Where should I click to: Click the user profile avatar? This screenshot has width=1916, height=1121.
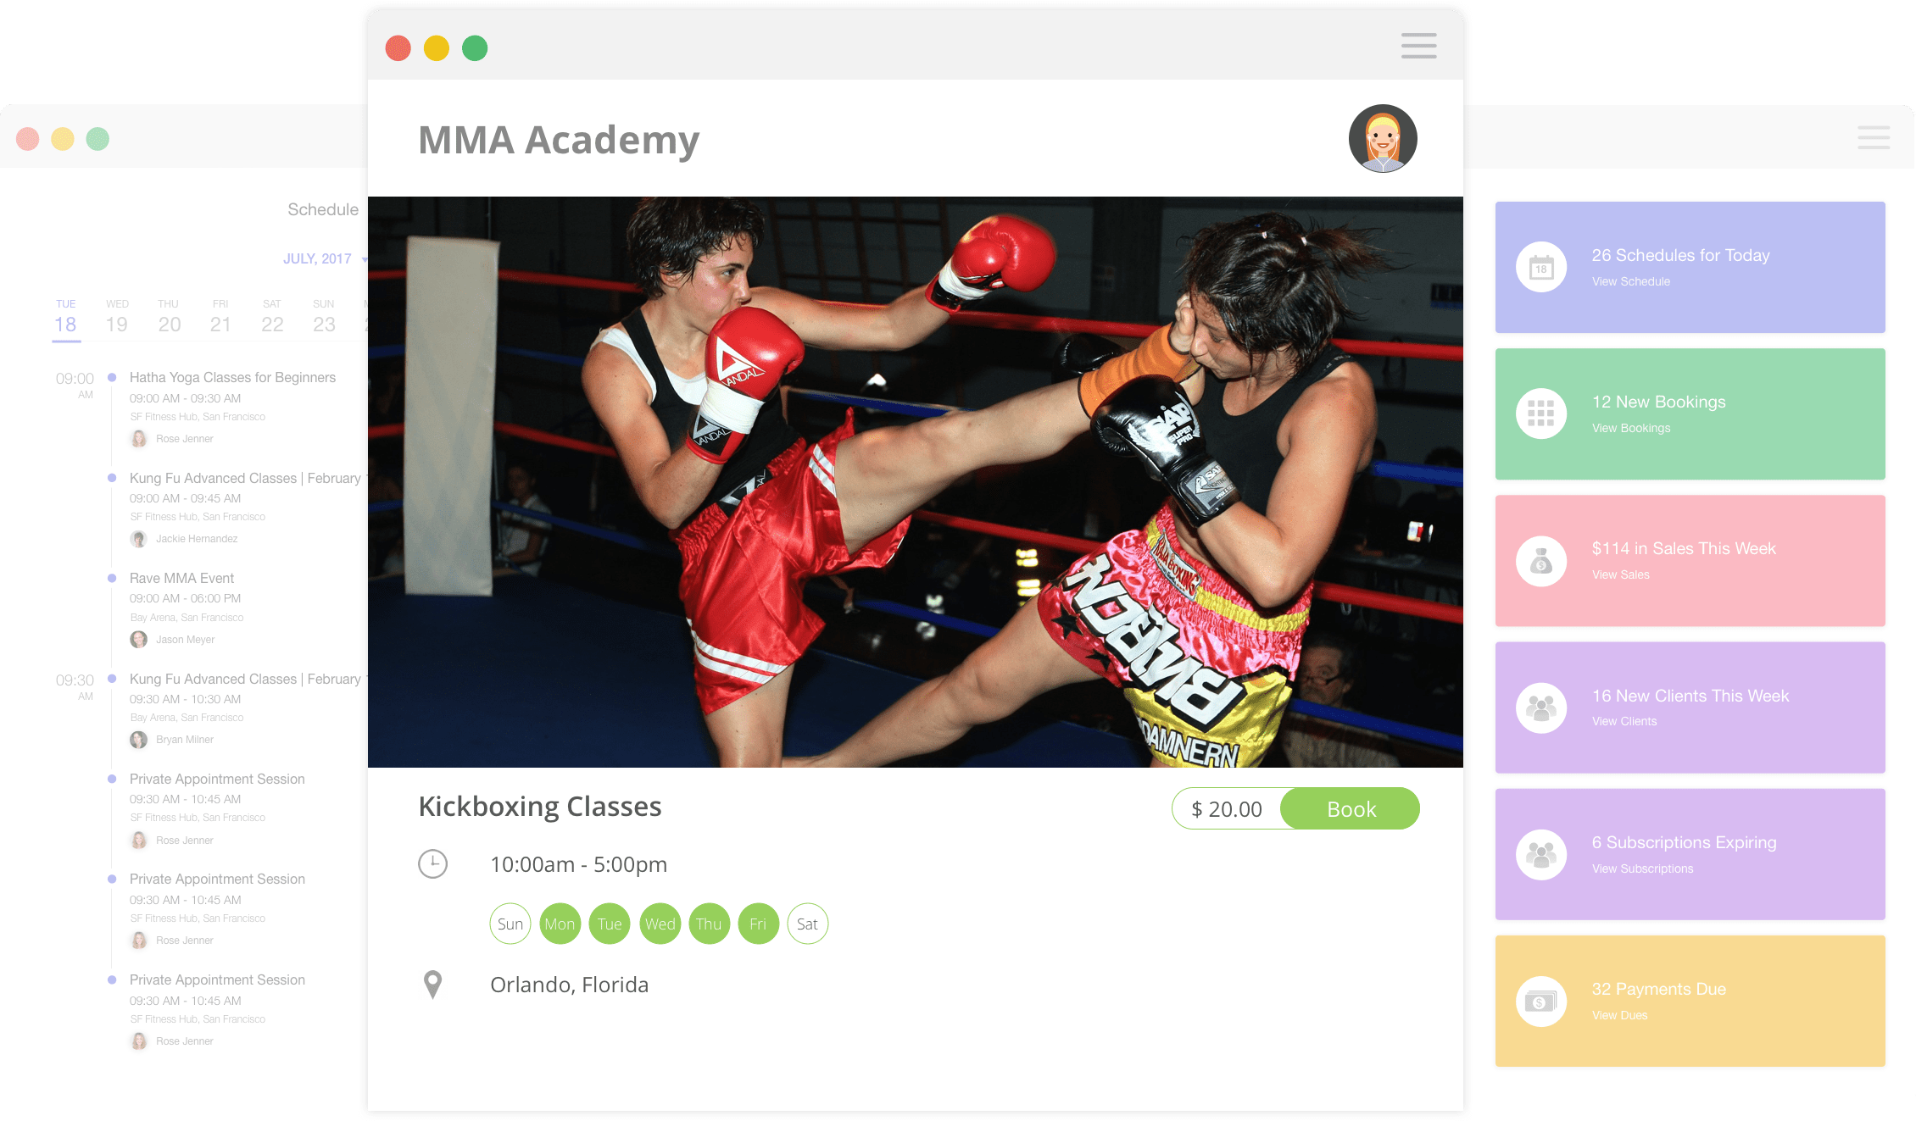(1383, 138)
